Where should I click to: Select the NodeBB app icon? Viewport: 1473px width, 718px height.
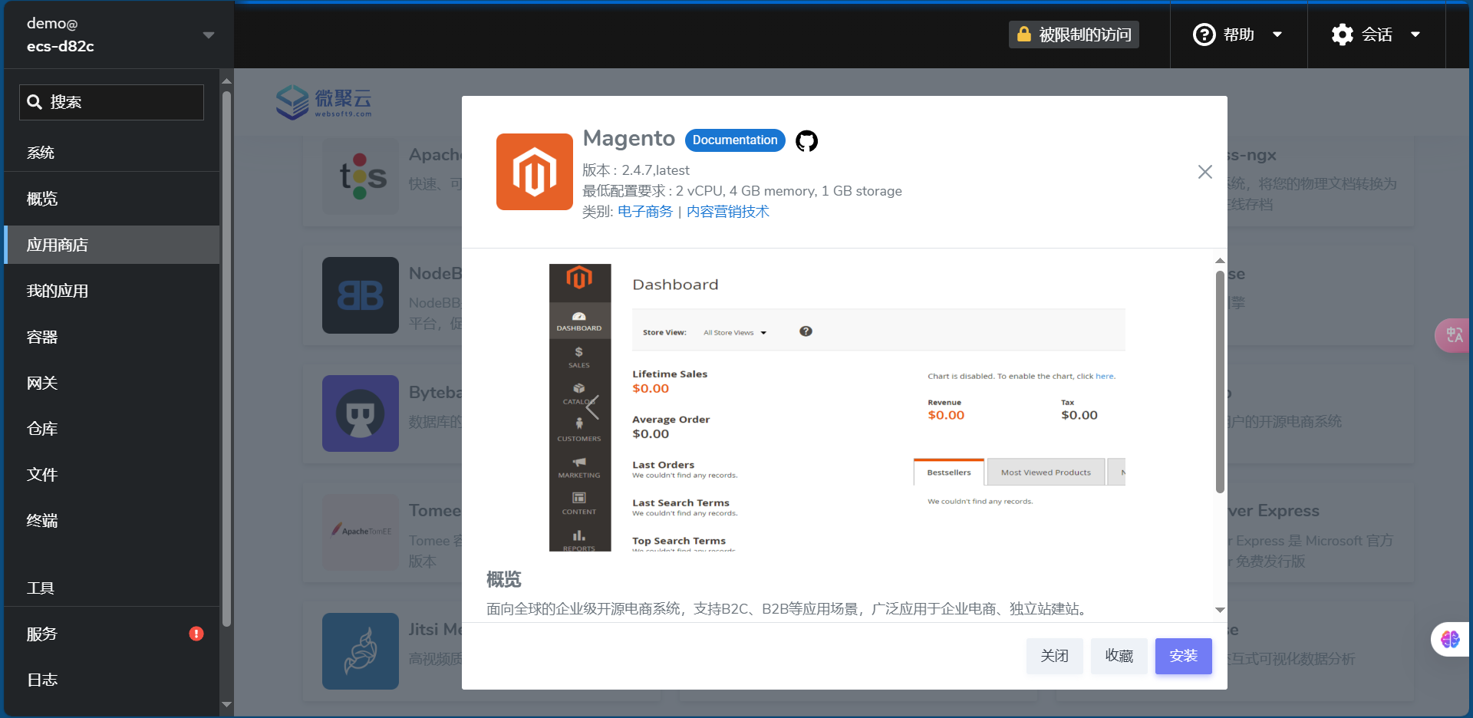361,295
